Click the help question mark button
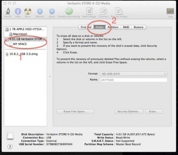Screen dimensions: 178x155 pos(10,147)
